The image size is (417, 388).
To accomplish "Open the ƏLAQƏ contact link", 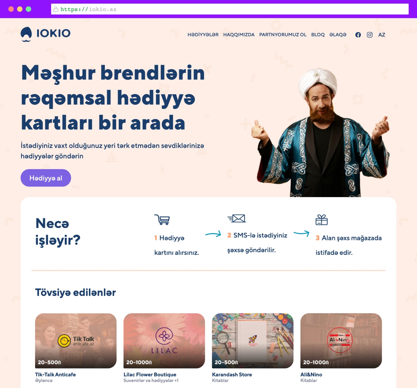I will [338, 35].
